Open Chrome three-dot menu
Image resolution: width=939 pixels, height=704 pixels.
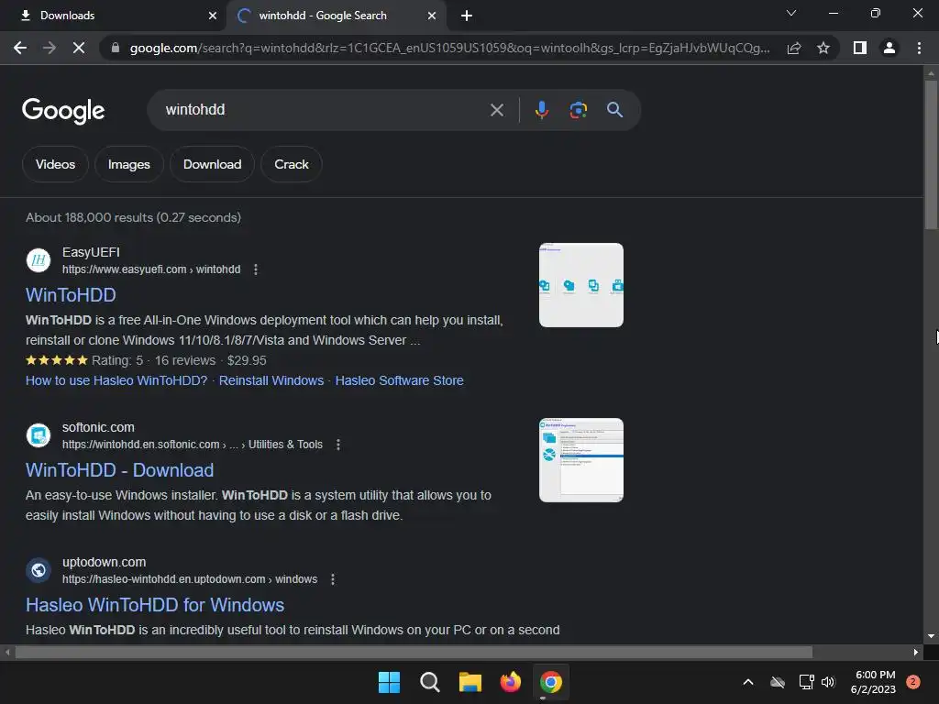pyautogui.click(x=919, y=48)
